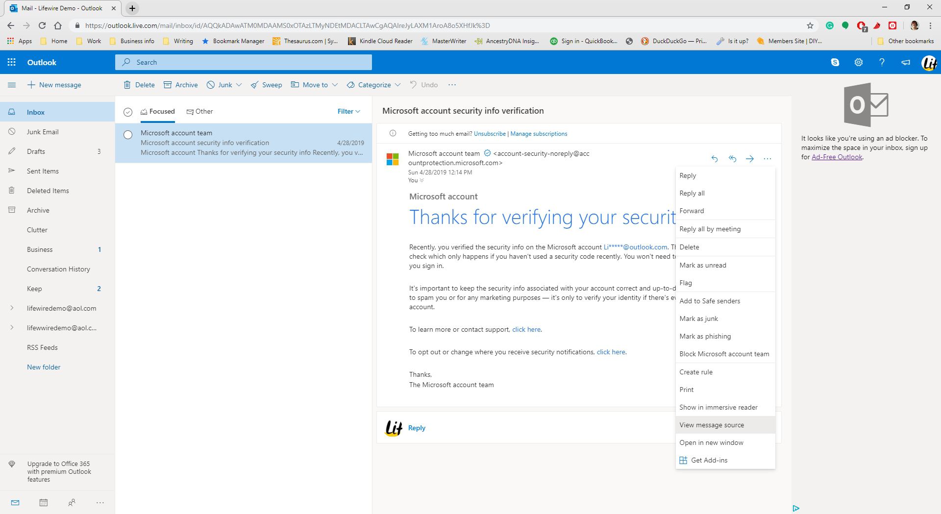Open Skype from the Outlook header
This screenshot has width=941, height=514.
pyautogui.click(x=835, y=62)
